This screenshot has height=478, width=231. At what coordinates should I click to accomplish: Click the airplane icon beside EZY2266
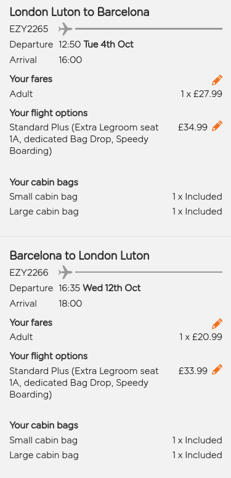(65, 272)
